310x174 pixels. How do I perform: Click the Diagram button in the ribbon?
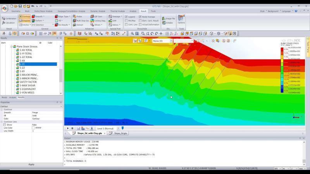pos(25,21)
